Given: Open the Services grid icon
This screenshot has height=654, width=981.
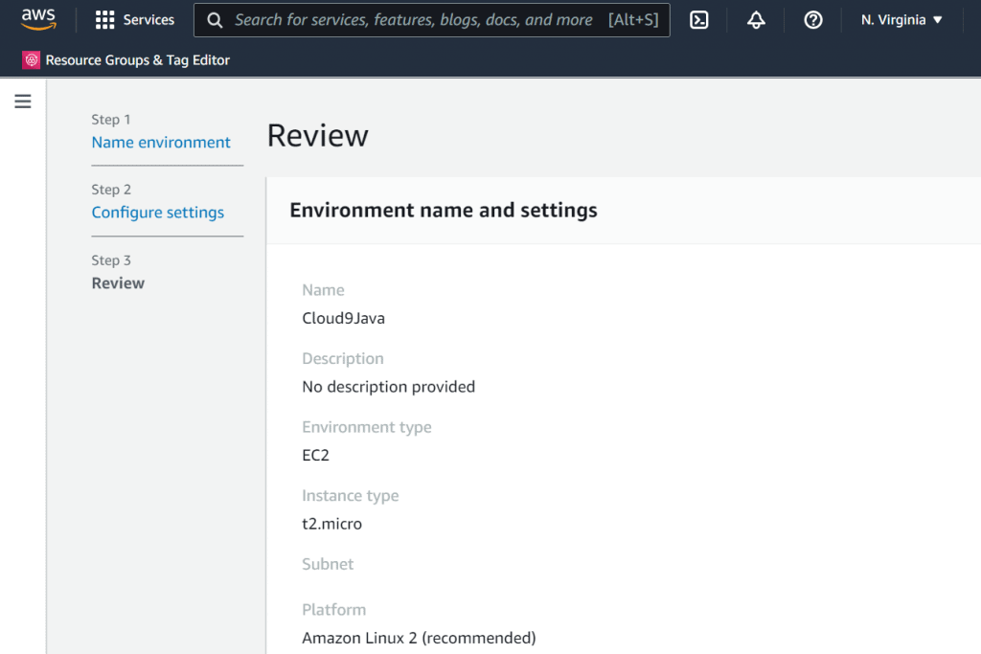Looking at the screenshot, I should pos(105,20).
